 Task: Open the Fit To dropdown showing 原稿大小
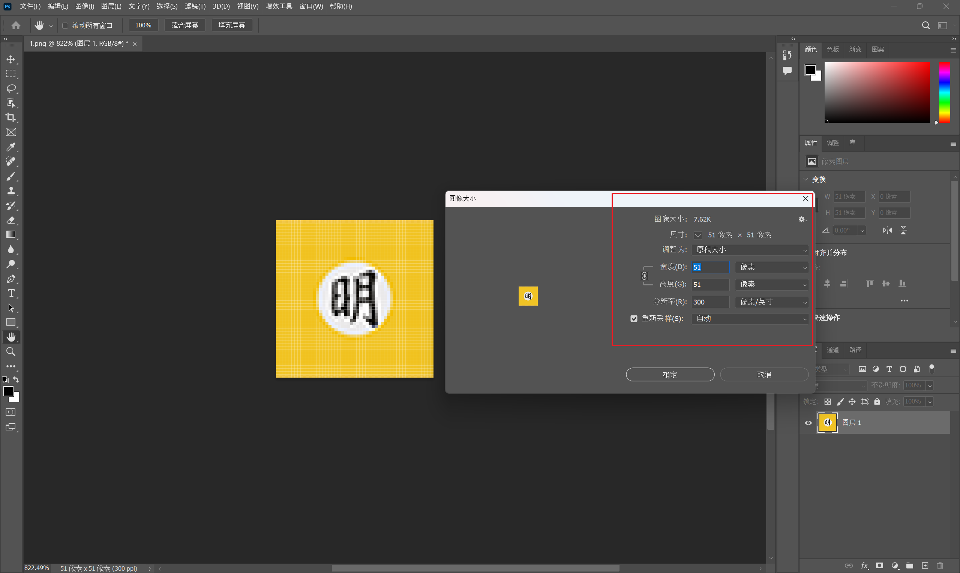tap(750, 250)
